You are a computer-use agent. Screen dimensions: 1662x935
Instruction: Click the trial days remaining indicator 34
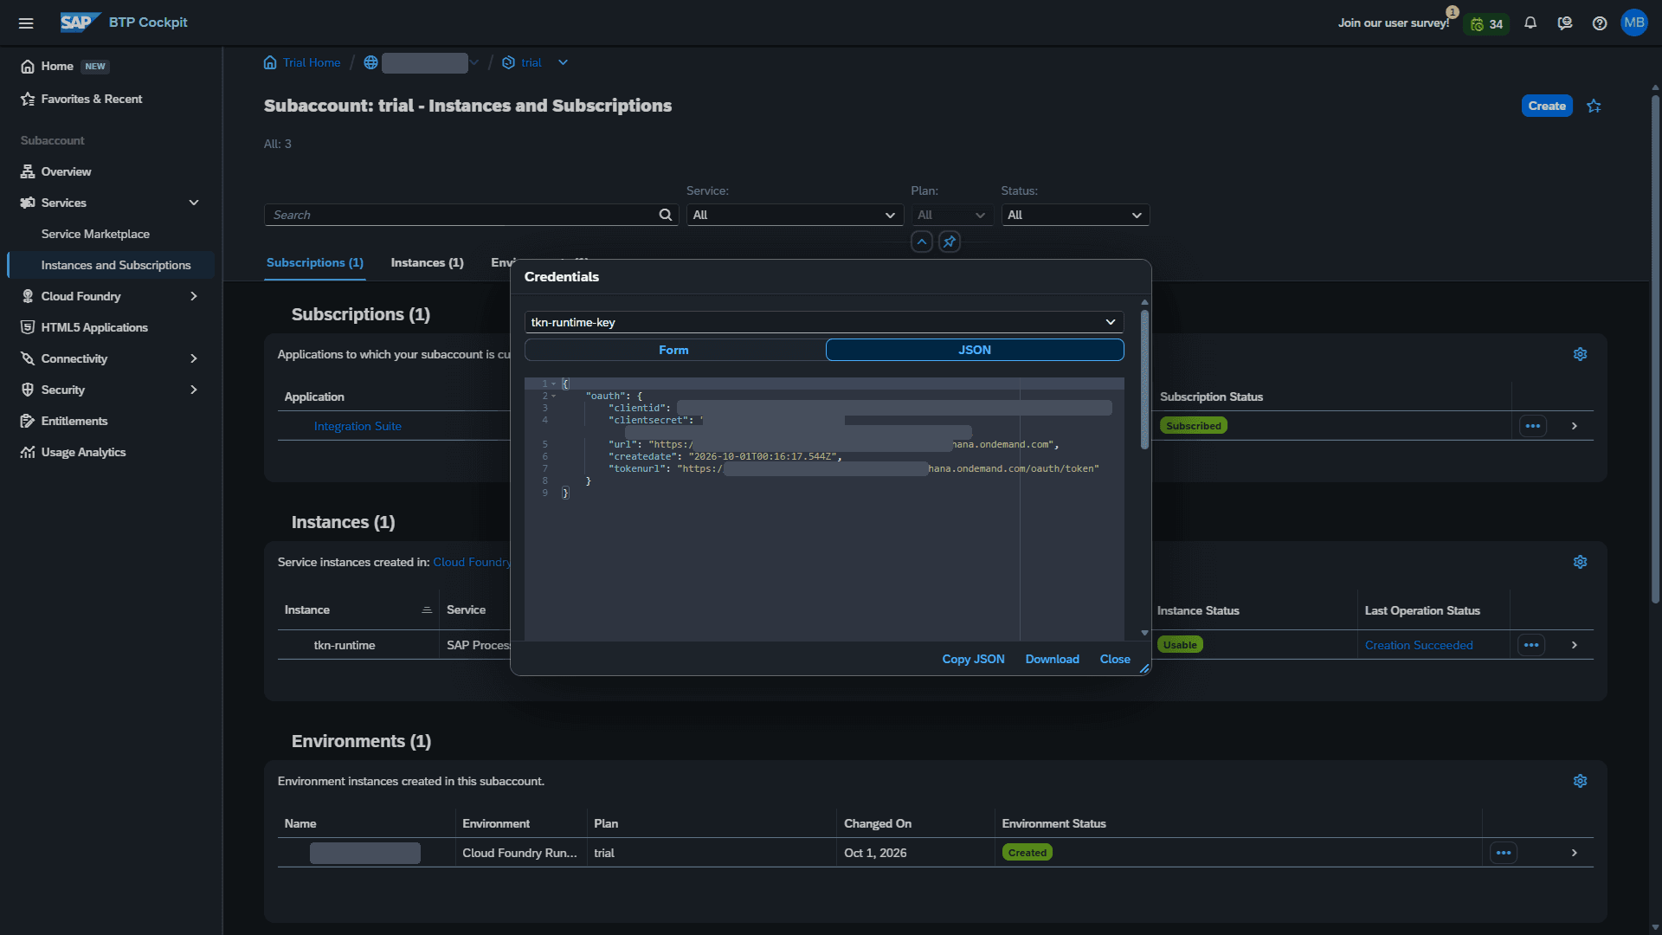point(1487,24)
